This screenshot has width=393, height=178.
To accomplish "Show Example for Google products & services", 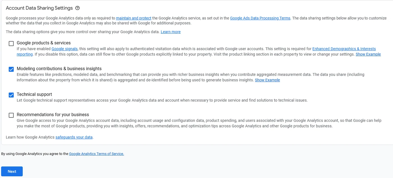I will pos(368,54).
